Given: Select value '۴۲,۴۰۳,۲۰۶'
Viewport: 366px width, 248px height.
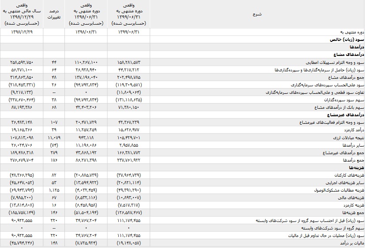Looking at the screenshot, I should point(86,107).
